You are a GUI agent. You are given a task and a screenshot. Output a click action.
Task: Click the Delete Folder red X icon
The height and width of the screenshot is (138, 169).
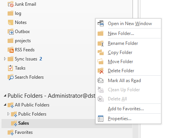pyautogui.click(x=101, y=72)
